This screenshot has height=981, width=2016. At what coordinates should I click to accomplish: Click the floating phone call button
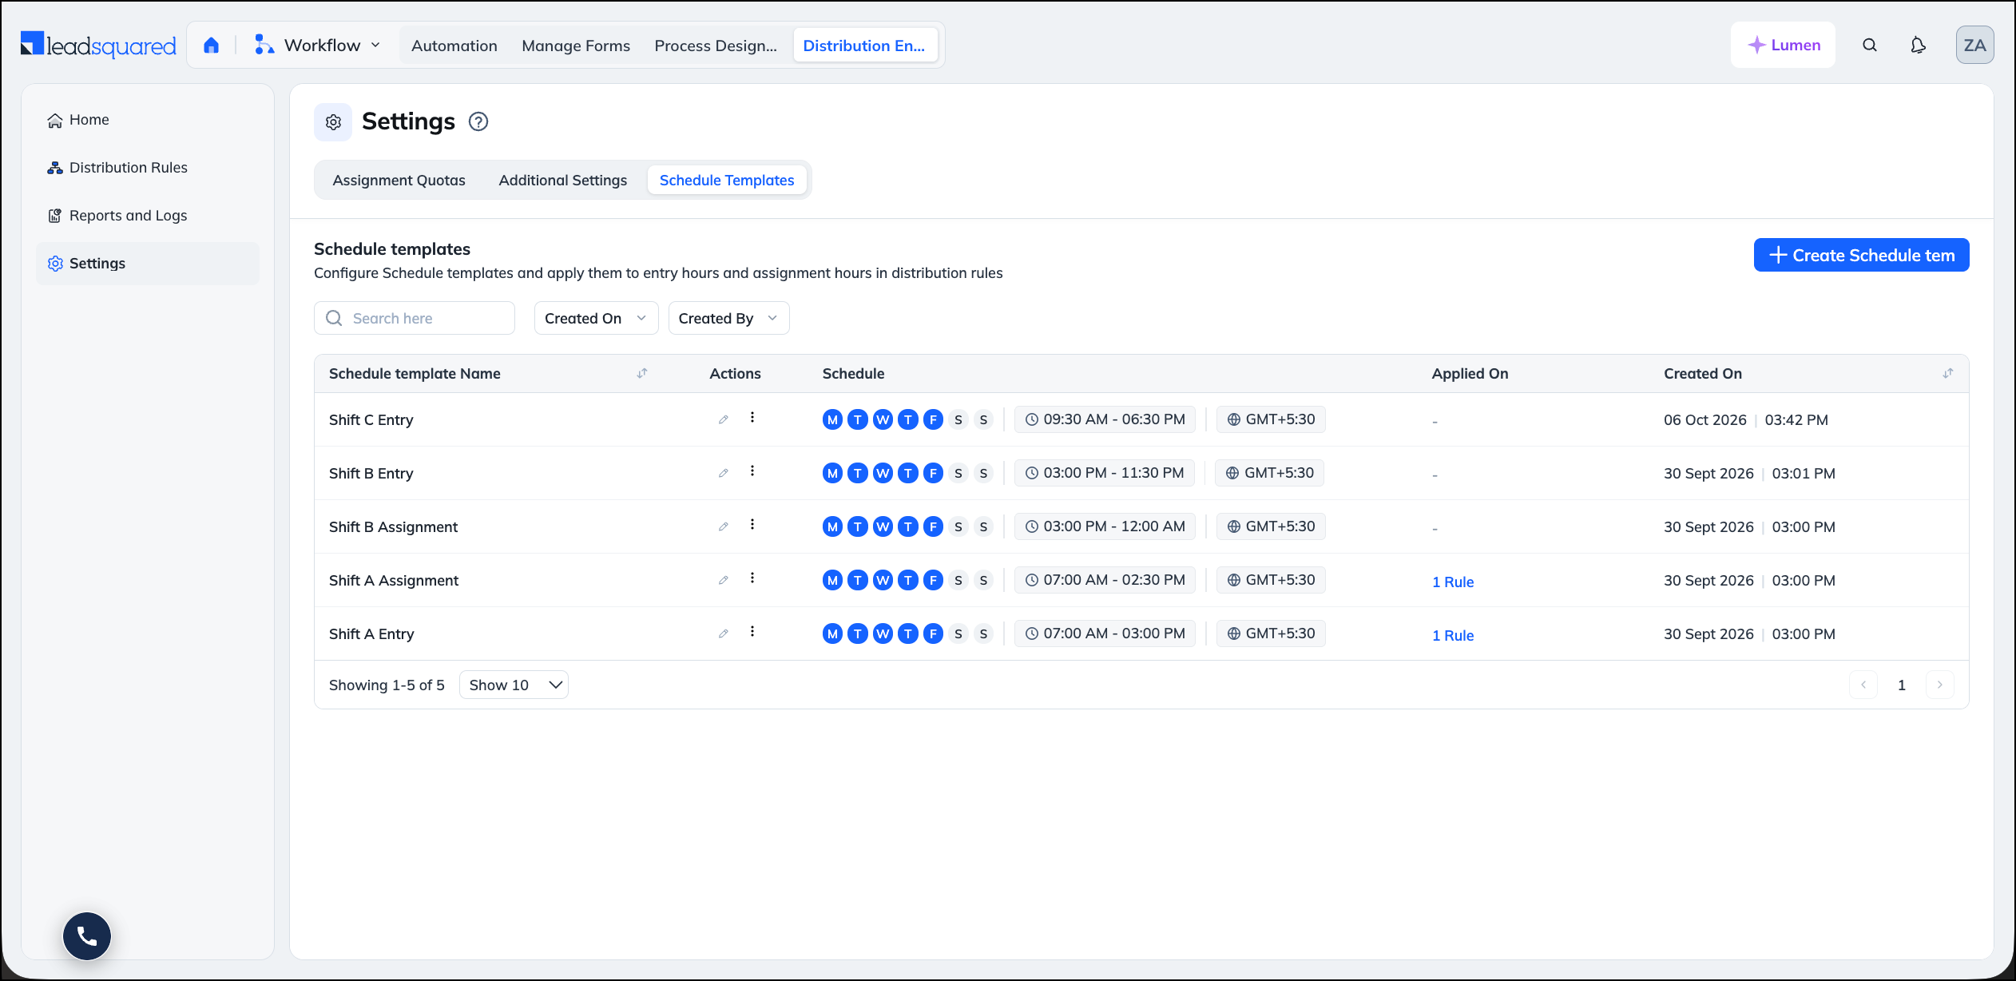87,935
